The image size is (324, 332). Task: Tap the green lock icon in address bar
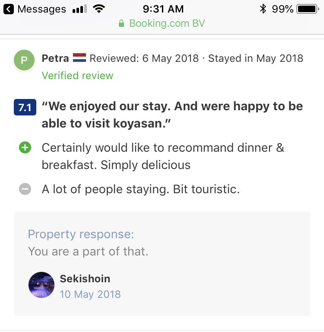121,23
